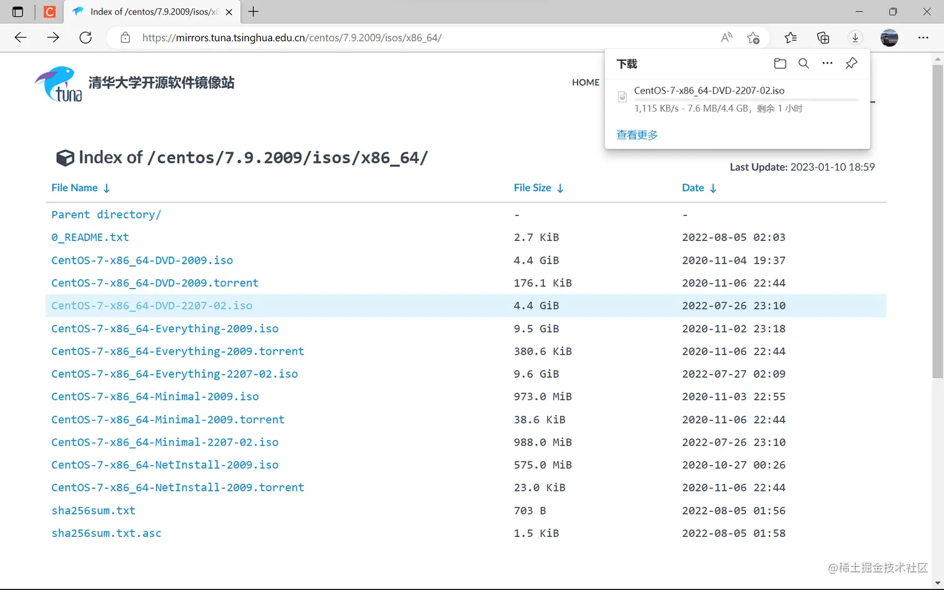Open browser Collections
The height and width of the screenshot is (590, 944).
pyautogui.click(x=823, y=37)
